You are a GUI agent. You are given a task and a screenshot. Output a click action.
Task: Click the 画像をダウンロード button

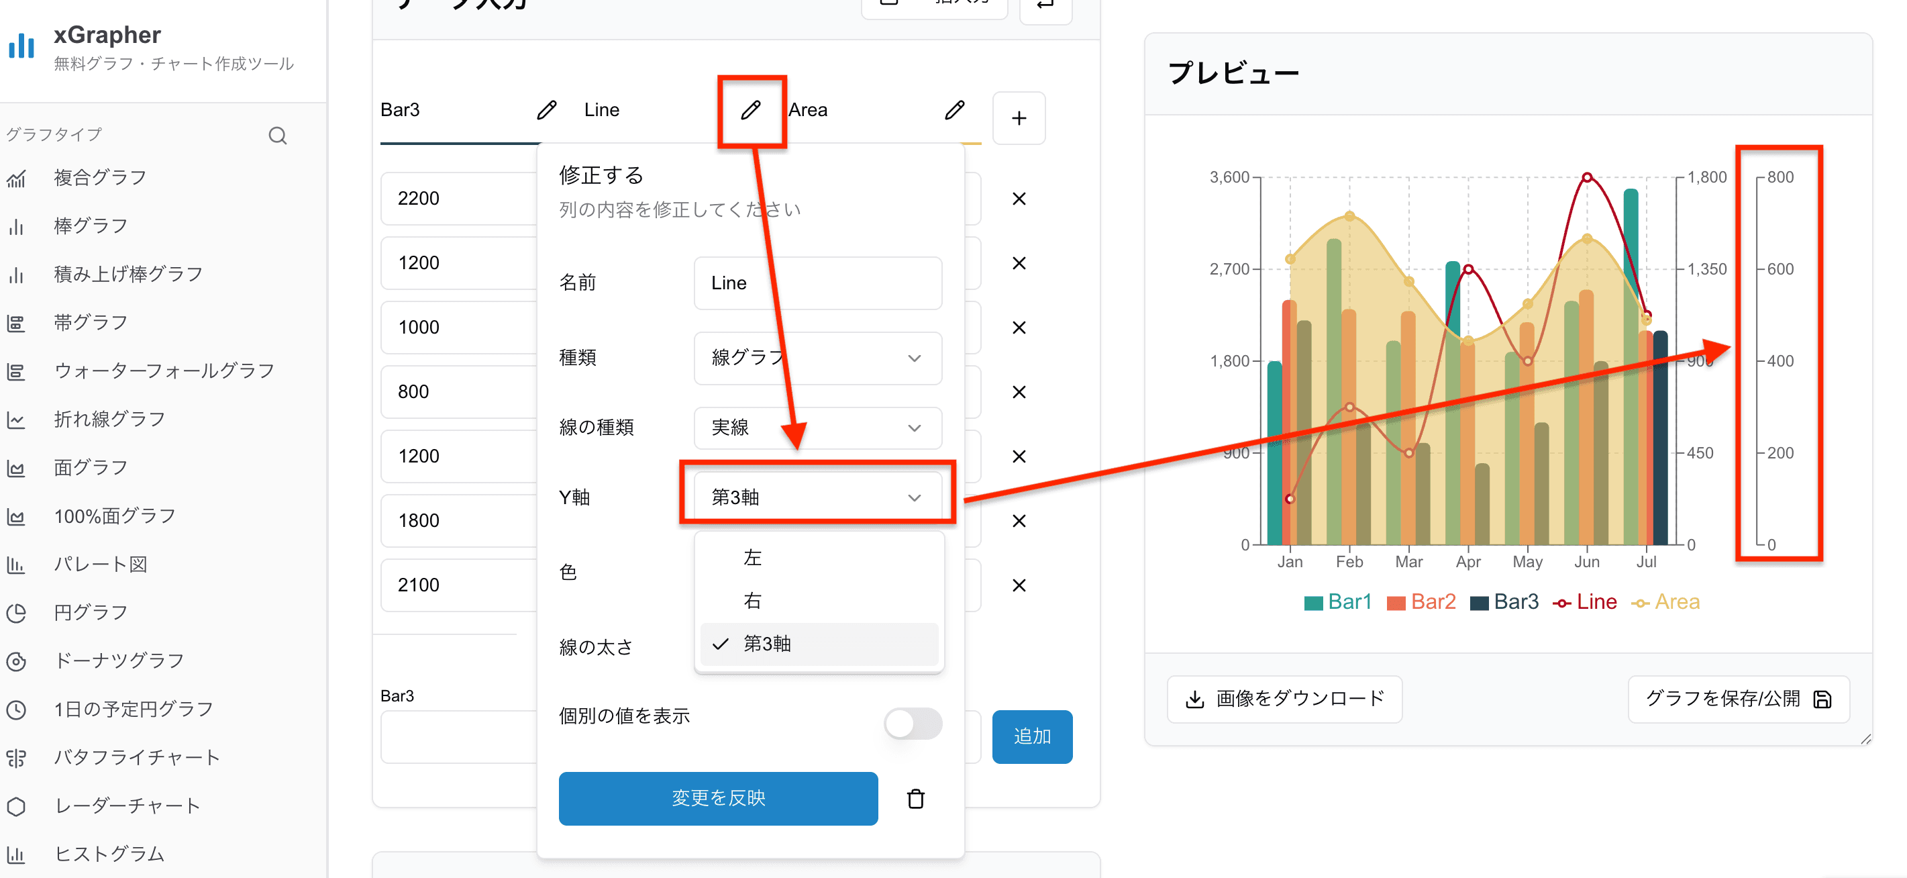tap(1284, 699)
